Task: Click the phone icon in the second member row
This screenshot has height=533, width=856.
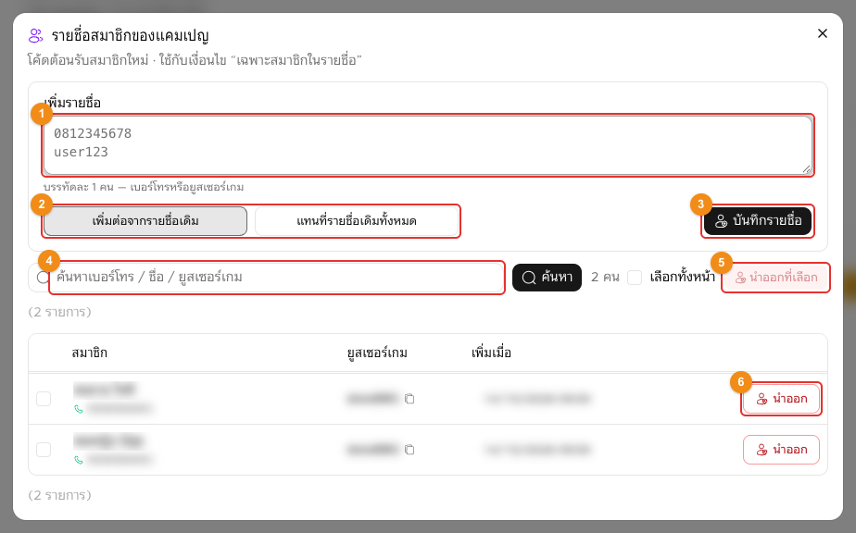Action: [x=79, y=460]
